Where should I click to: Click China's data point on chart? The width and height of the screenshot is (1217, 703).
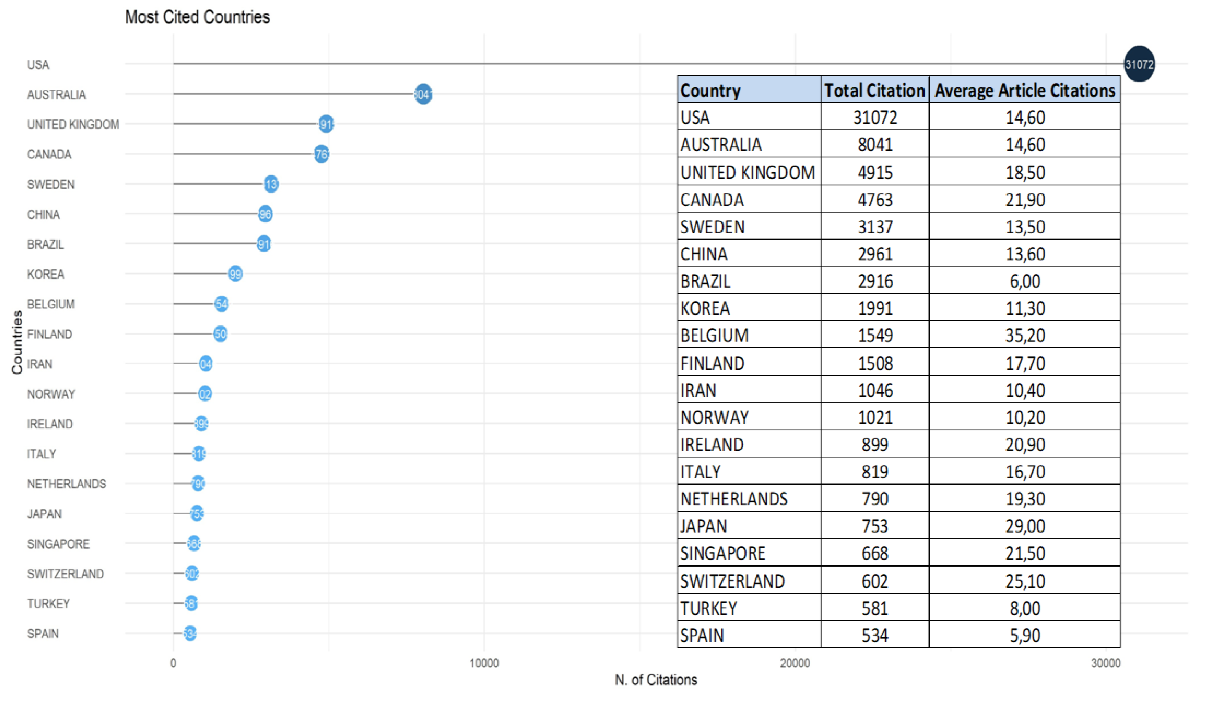[x=265, y=214]
